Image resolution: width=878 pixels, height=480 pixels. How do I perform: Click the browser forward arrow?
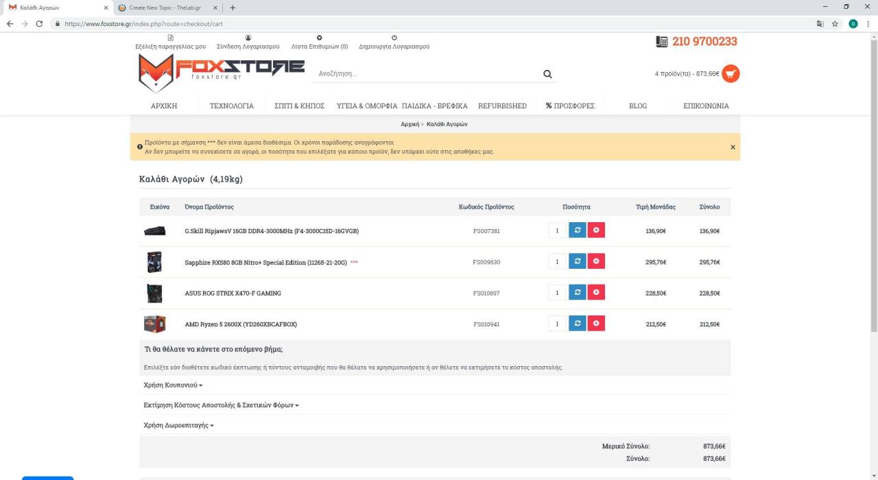click(x=25, y=23)
